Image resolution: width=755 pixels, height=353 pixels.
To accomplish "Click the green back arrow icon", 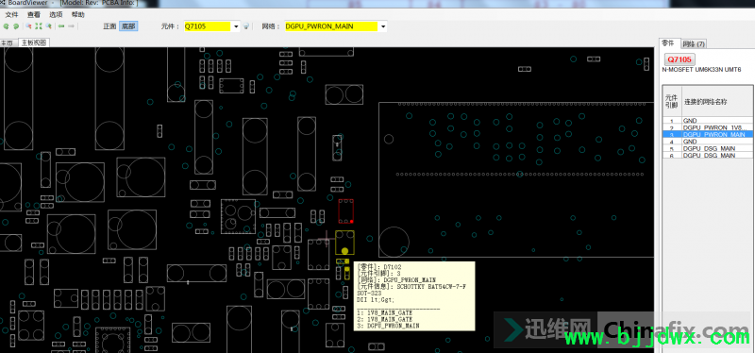I will 61,26.
